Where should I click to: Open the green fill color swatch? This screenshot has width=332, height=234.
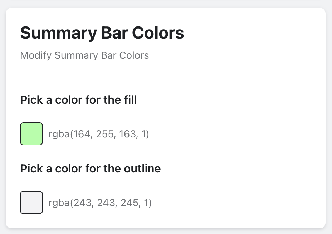tap(31, 134)
